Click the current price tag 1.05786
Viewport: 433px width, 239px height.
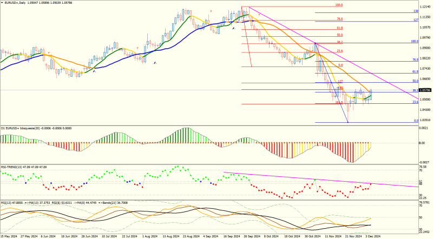click(425, 90)
